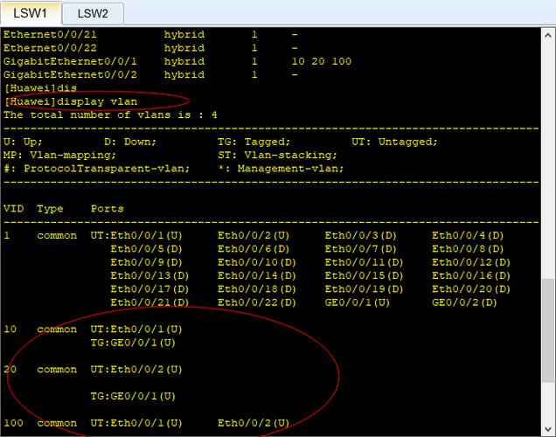Image resolution: width=556 pixels, height=437 pixels.
Task: Click the 'Type' column header
Action: coord(50,209)
